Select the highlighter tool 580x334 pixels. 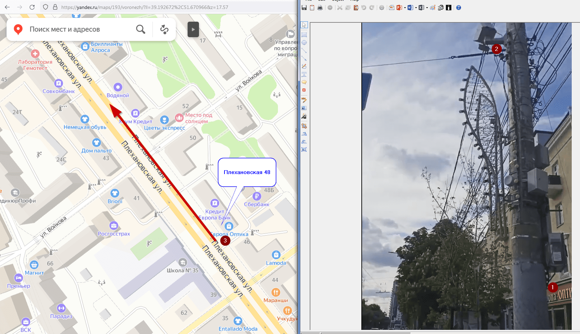click(304, 100)
